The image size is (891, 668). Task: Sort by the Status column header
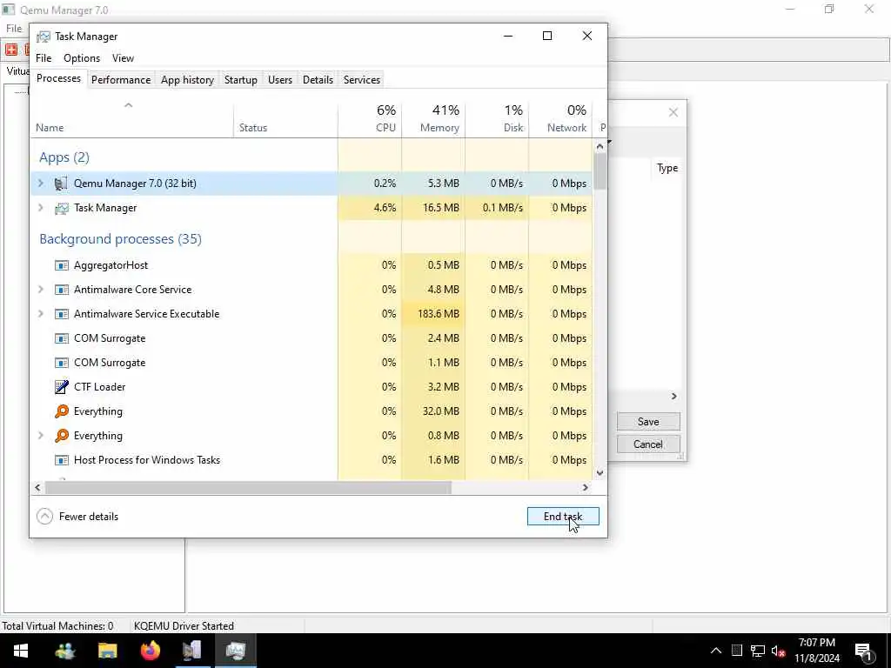[x=285, y=118]
